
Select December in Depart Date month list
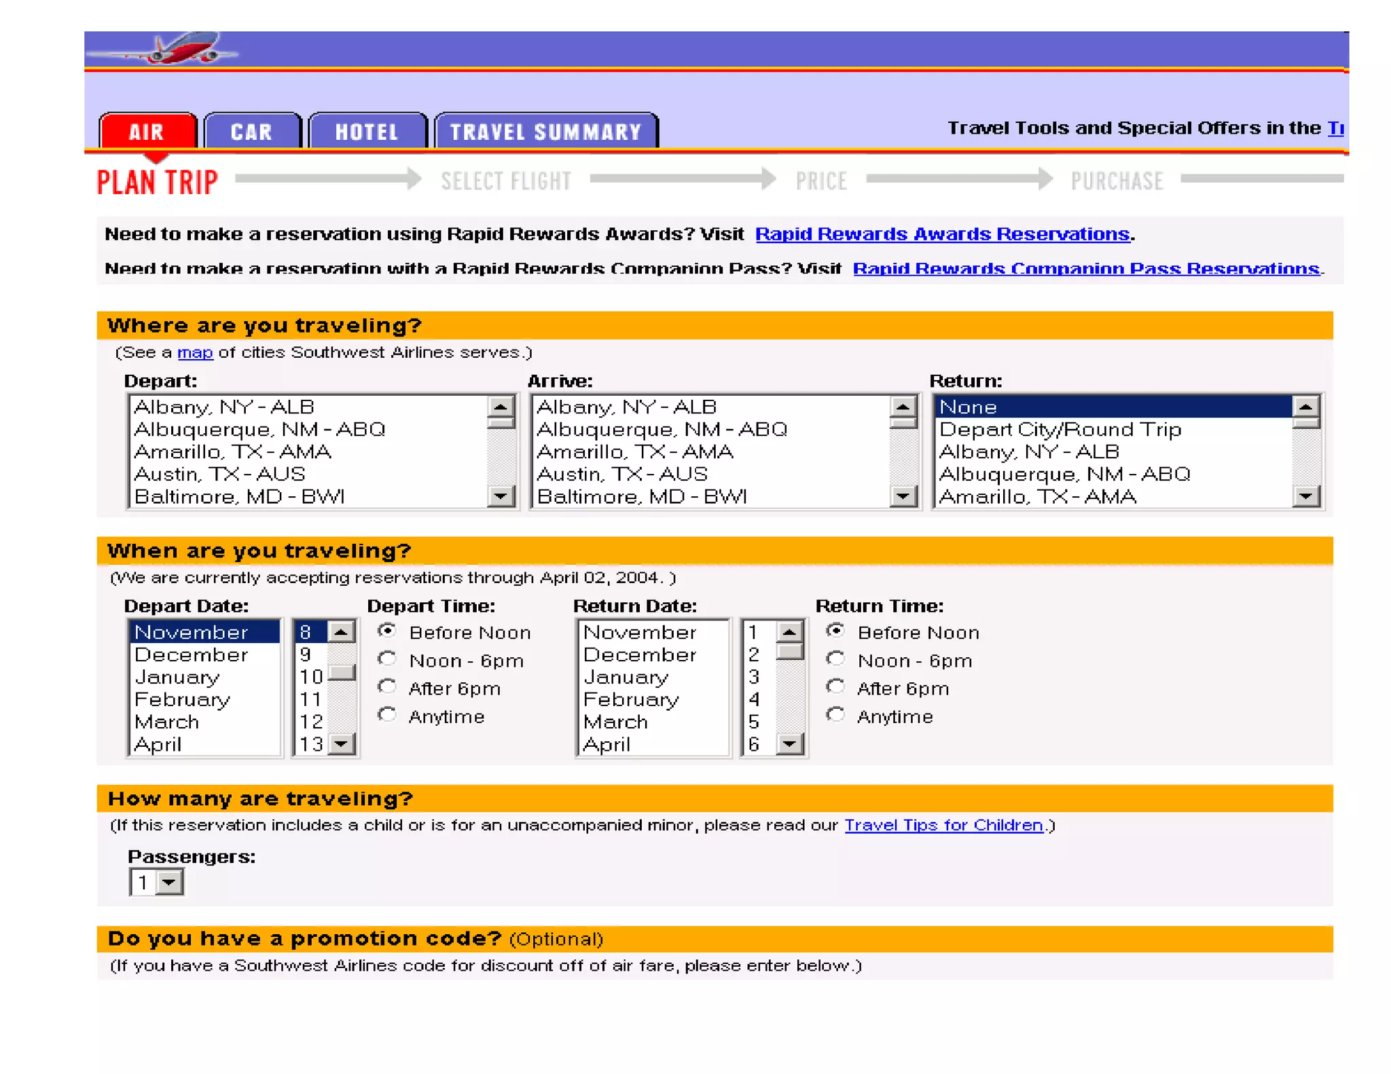click(192, 655)
